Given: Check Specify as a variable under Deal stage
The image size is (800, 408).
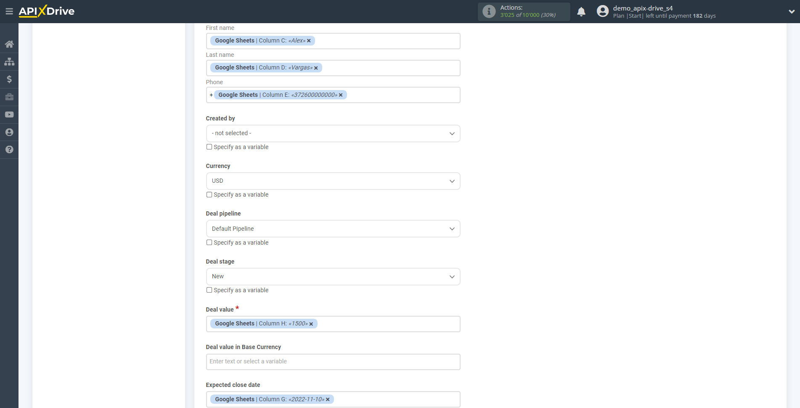Looking at the screenshot, I should [x=209, y=290].
